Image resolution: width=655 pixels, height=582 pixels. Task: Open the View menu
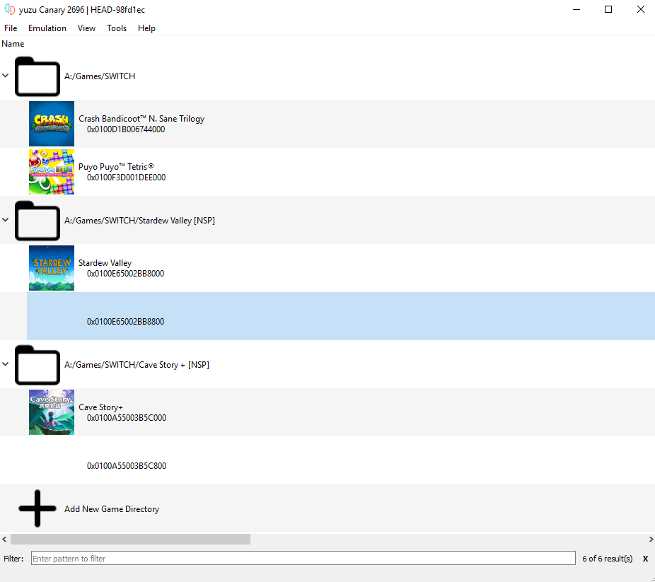[x=86, y=28]
